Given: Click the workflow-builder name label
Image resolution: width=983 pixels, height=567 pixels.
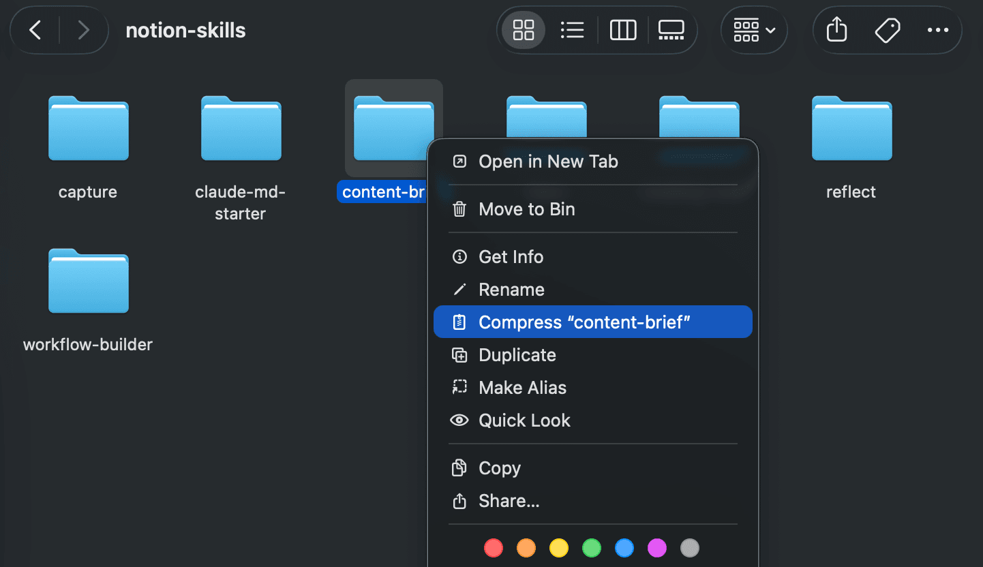Looking at the screenshot, I should click(x=88, y=345).
